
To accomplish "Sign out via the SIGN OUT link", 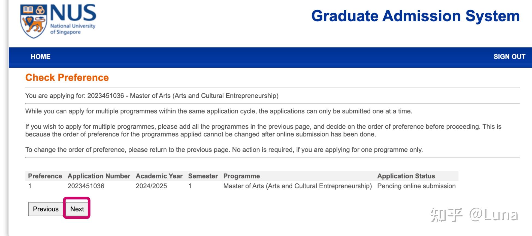I will pos(509,56).
